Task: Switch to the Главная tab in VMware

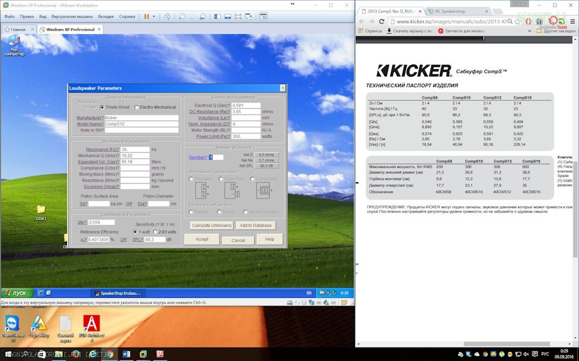Action: (x=18, y=29)
